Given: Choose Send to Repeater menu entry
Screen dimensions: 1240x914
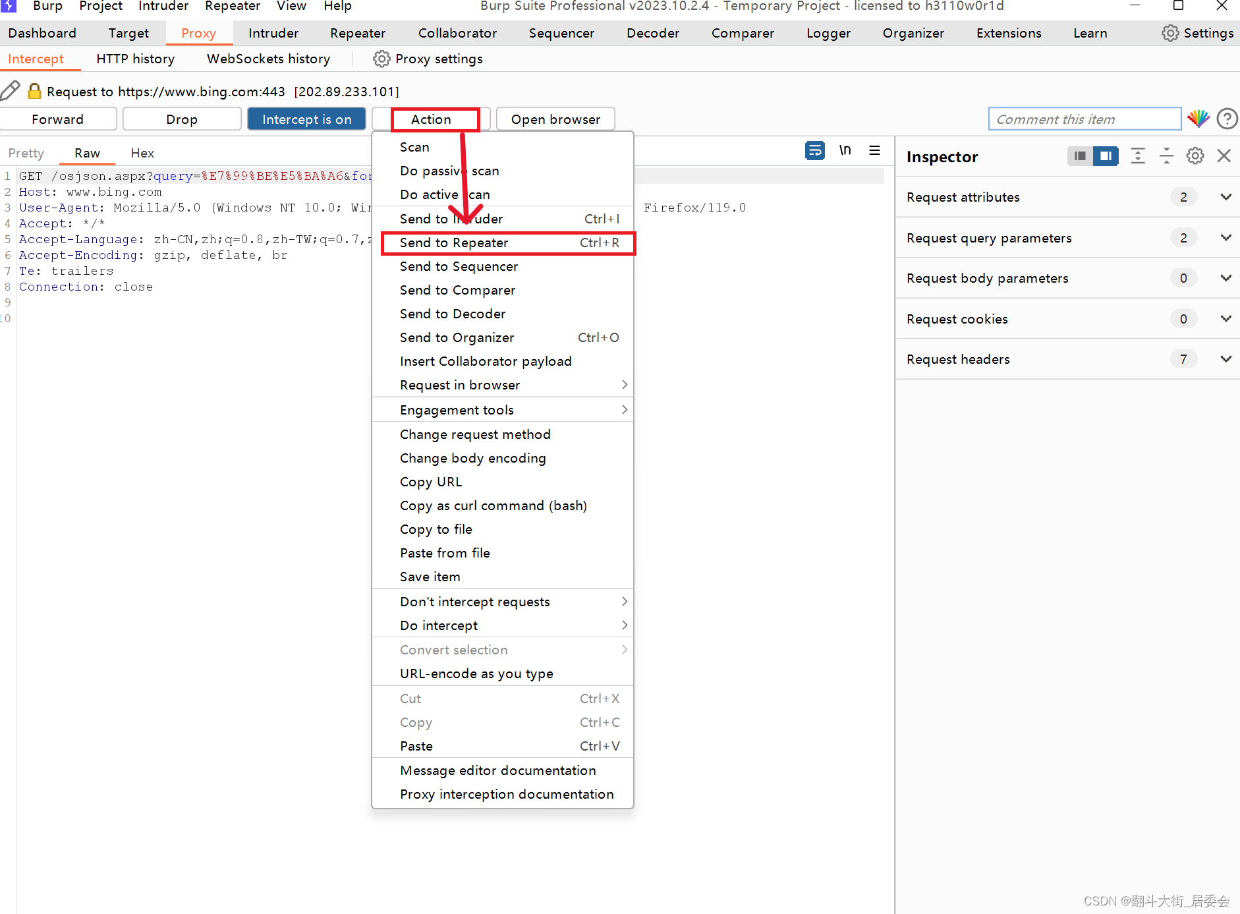Looking at the screenshot, I should (503, 243).
